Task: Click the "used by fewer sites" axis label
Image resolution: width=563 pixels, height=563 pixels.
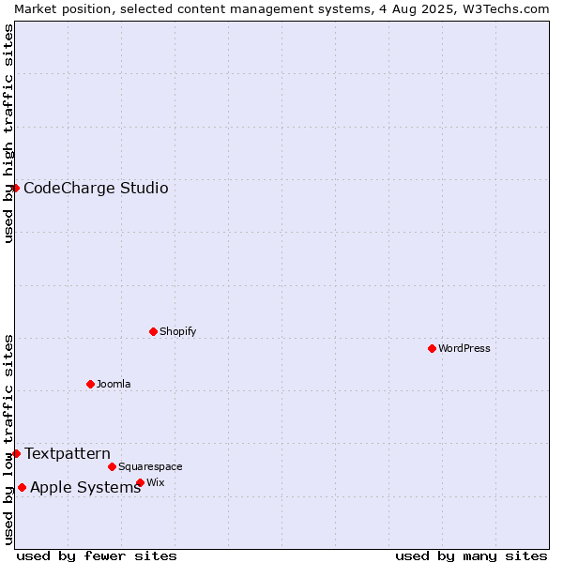Action: tap(97, 556)
